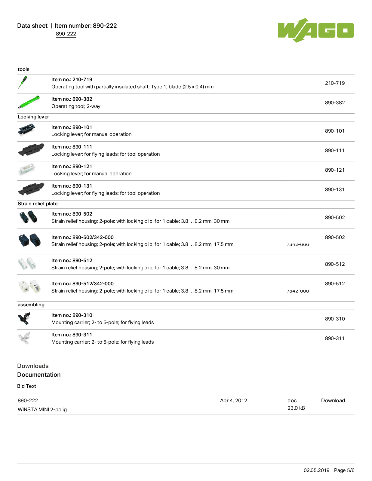
Task: Click the 210-719 operating tool image
Action: (23, 83)
